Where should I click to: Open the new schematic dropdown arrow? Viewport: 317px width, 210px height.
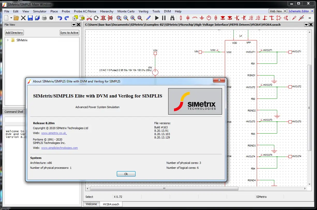tap(11, 18)
